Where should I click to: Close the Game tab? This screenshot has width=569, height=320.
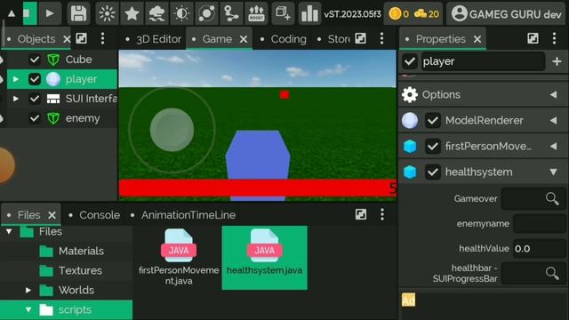[x=244, y=39]
